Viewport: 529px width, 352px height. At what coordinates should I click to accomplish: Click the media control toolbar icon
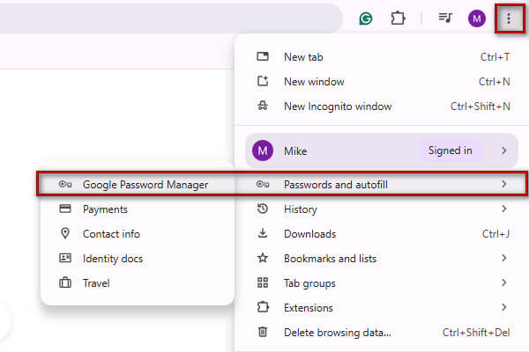(445, 18)
